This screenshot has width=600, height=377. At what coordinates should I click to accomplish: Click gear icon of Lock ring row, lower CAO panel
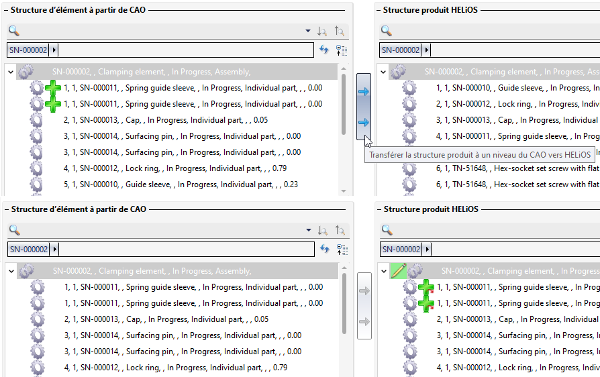[x=38, y=368]
